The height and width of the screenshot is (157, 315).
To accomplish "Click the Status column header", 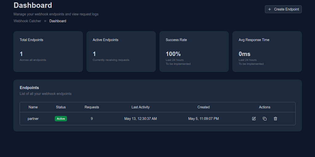I will point(61,107).
